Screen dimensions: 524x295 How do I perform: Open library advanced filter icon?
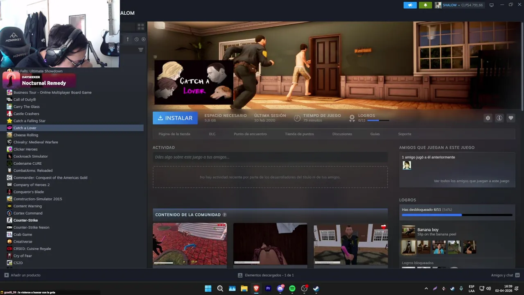click(140, 50)
